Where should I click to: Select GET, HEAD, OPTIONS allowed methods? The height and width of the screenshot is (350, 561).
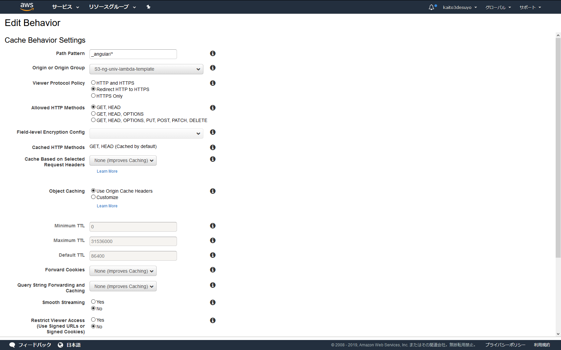(93, 114)
